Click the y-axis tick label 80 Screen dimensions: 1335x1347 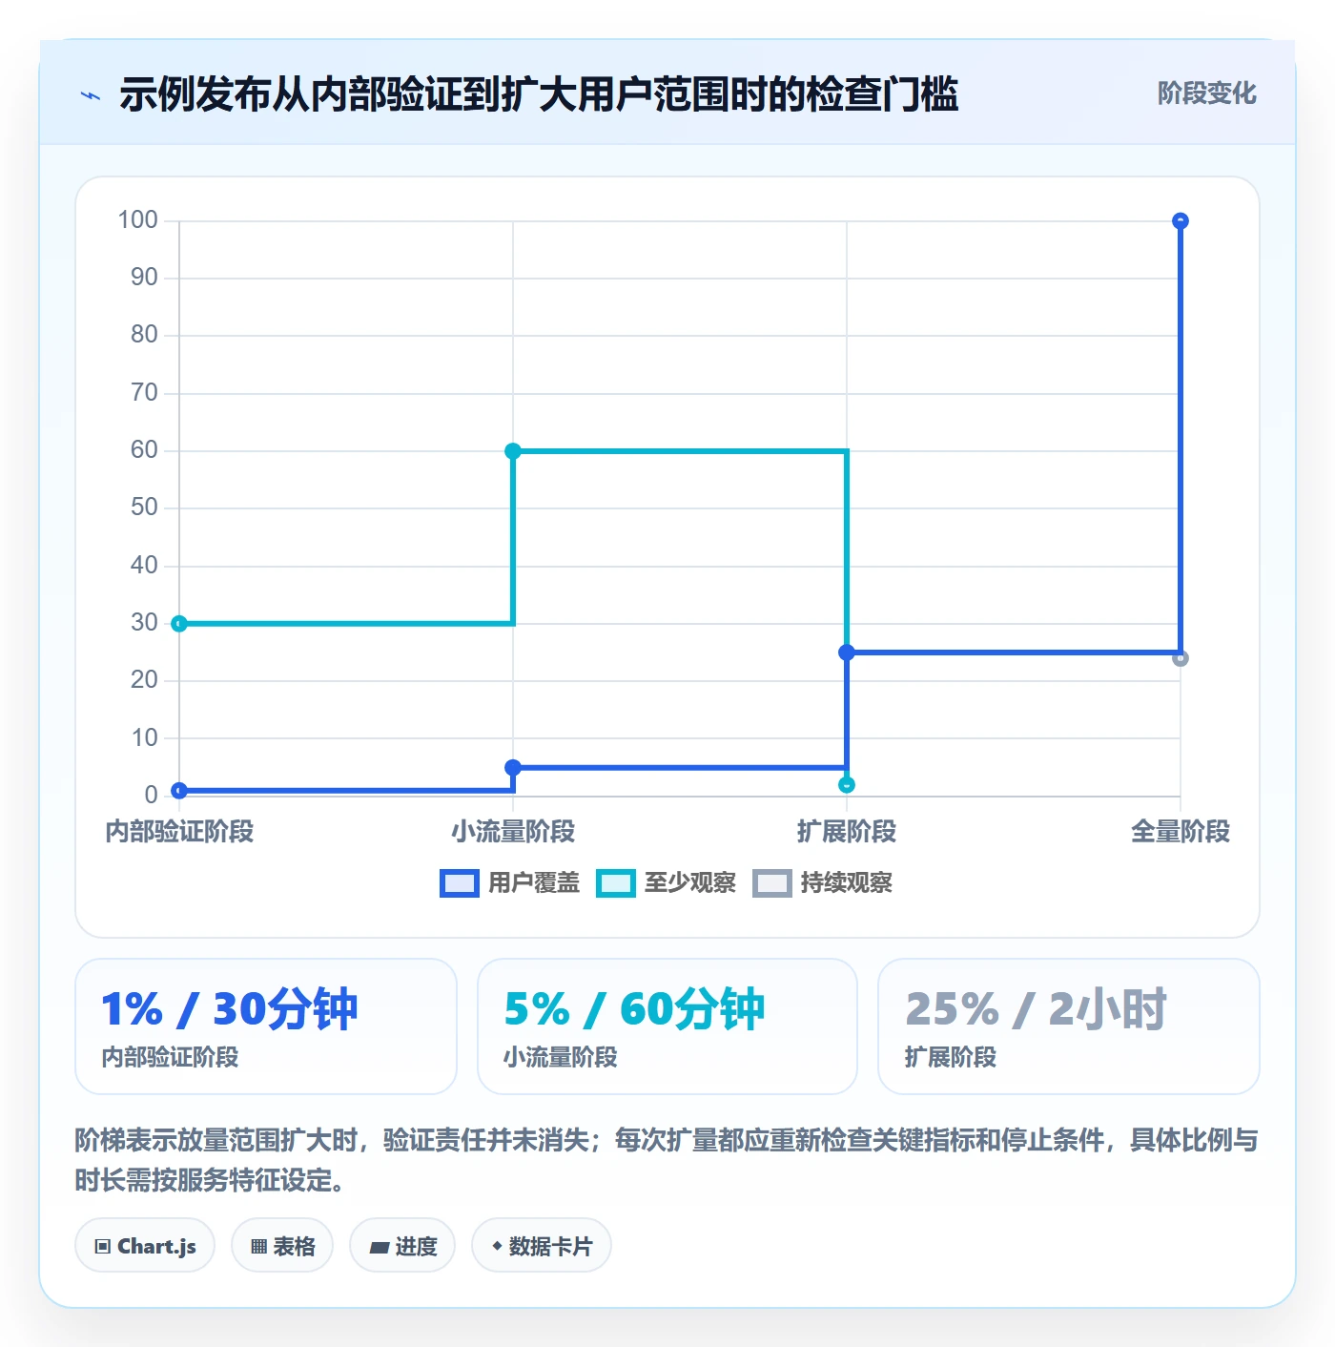pyautogui.click(x=144, y=335)
